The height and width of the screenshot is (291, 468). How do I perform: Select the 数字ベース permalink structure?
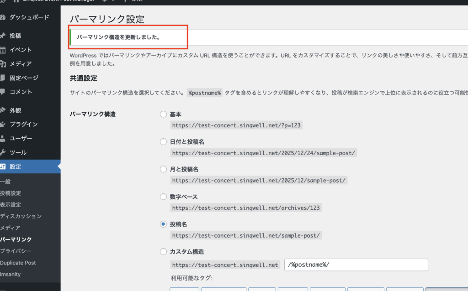[x=163, y=197]
